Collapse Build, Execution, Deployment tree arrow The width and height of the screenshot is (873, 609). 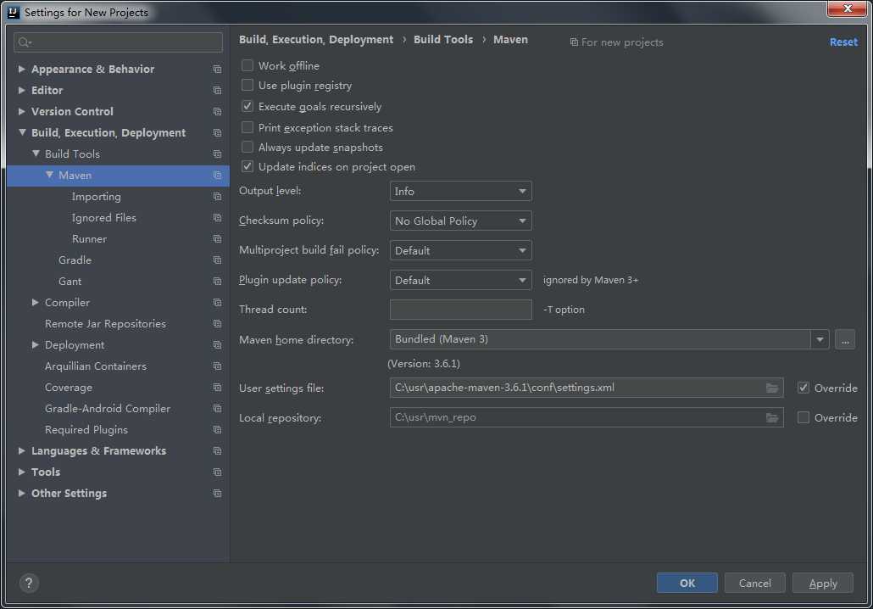(22, 132)
